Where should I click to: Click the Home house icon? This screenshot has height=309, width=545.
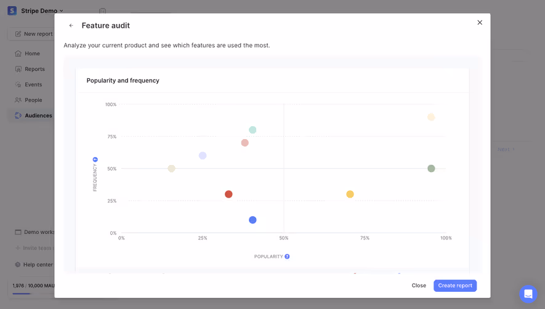(18, 54)
